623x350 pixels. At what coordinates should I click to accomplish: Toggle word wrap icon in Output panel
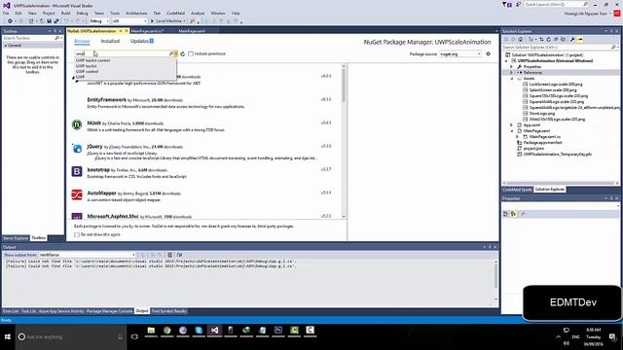179,255
